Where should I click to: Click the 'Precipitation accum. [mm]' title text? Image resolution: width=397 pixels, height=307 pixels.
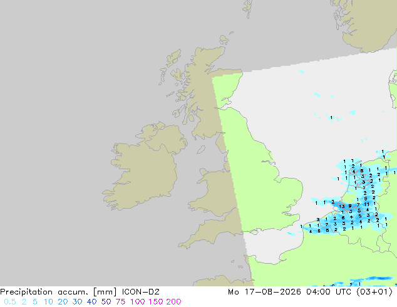(x=58, y=292)
